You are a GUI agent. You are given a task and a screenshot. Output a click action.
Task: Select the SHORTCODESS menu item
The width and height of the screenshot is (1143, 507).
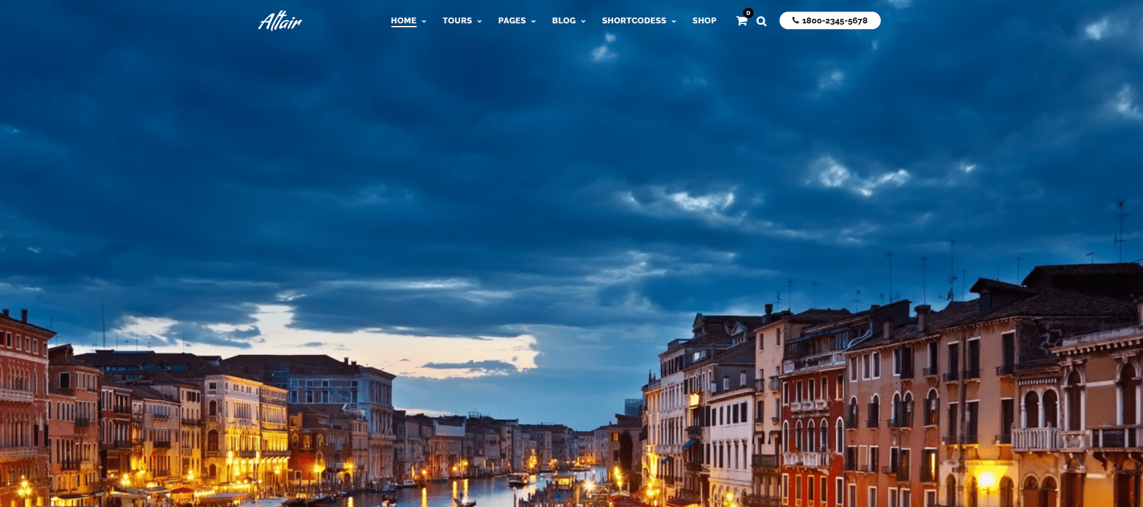pyautogui.click(x=633, y=21)
